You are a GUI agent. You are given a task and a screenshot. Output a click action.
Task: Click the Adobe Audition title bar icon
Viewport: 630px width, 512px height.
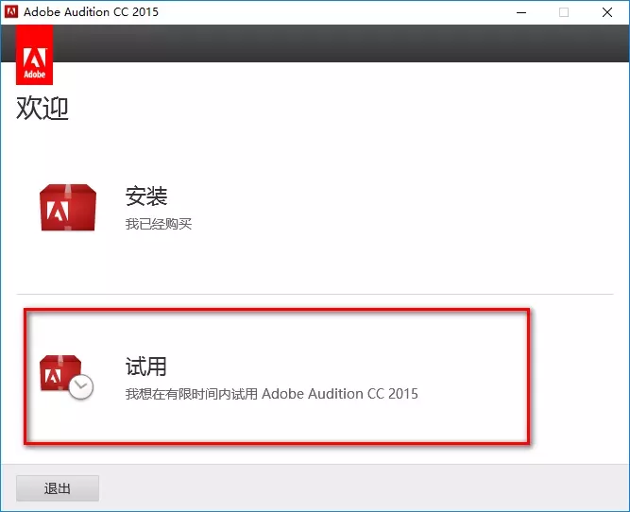pyautogui.click(x=12, y=12)
